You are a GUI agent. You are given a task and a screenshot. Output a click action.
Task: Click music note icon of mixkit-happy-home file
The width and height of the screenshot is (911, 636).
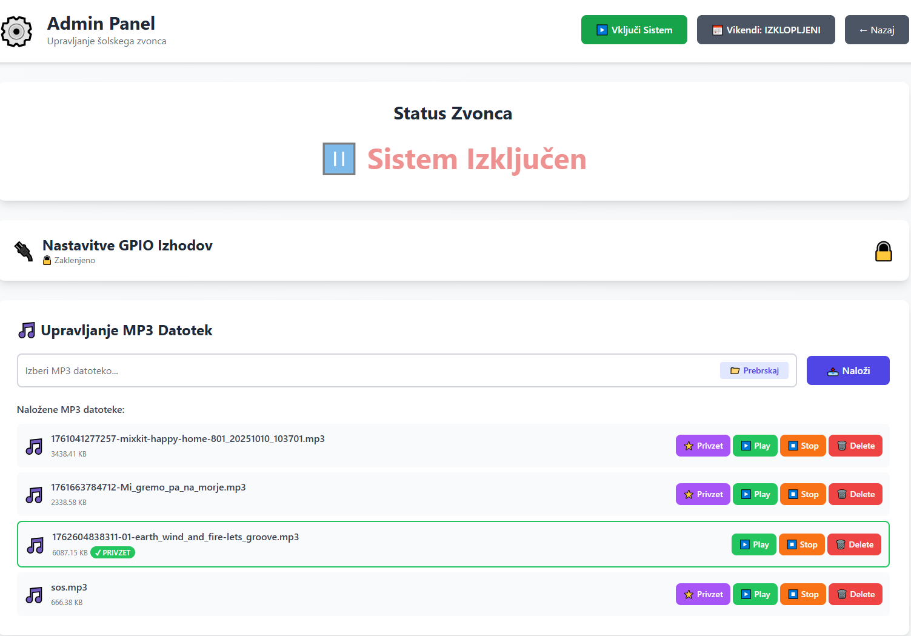(35, 446)
